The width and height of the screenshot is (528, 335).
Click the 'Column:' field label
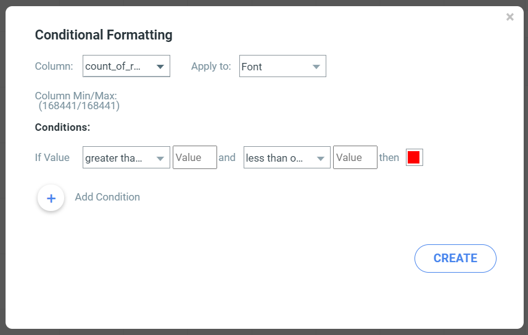coord(54,66)
